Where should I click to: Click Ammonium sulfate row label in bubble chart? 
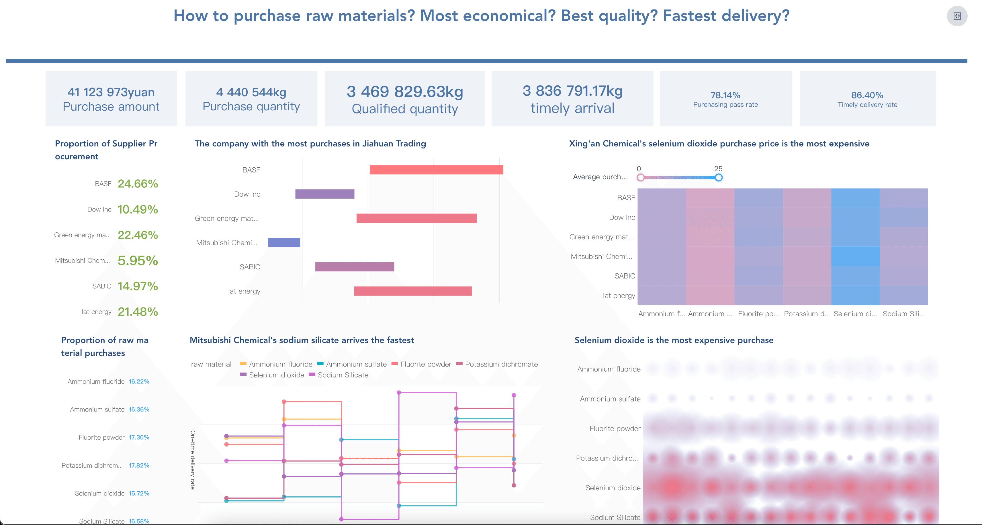(610, 399)
